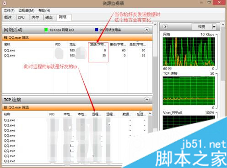Image resolution: width=227 pixels, height=168 pixels.
Task: Click the up arrow of the TCP list scrollbar
Action: 150,113
